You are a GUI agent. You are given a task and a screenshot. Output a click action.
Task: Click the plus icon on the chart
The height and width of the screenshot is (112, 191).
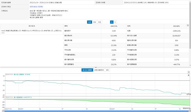189,75
